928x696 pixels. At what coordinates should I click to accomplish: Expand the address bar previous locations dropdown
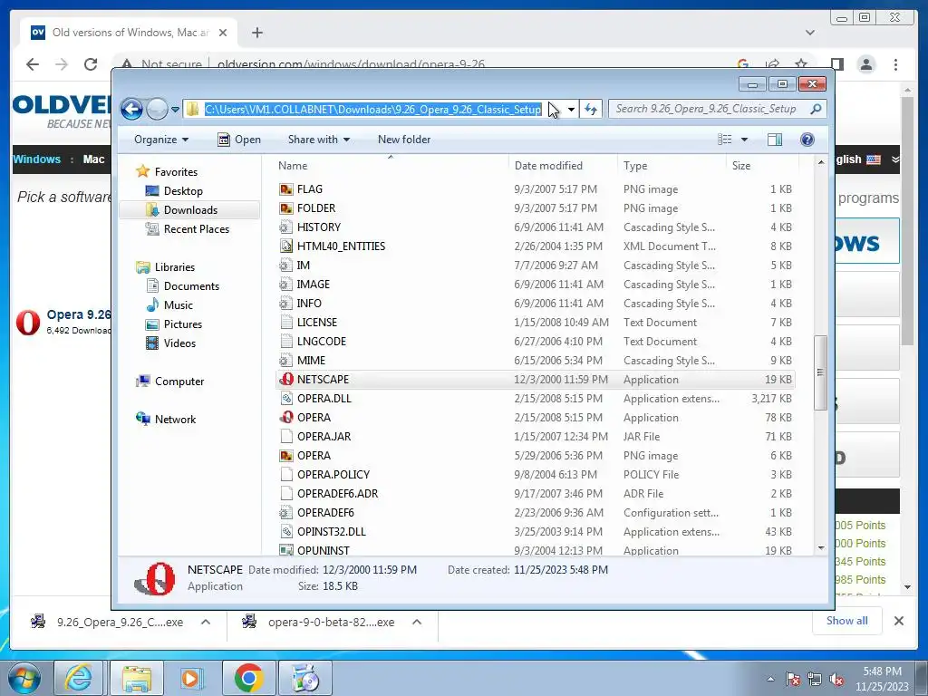coord(571,110)
